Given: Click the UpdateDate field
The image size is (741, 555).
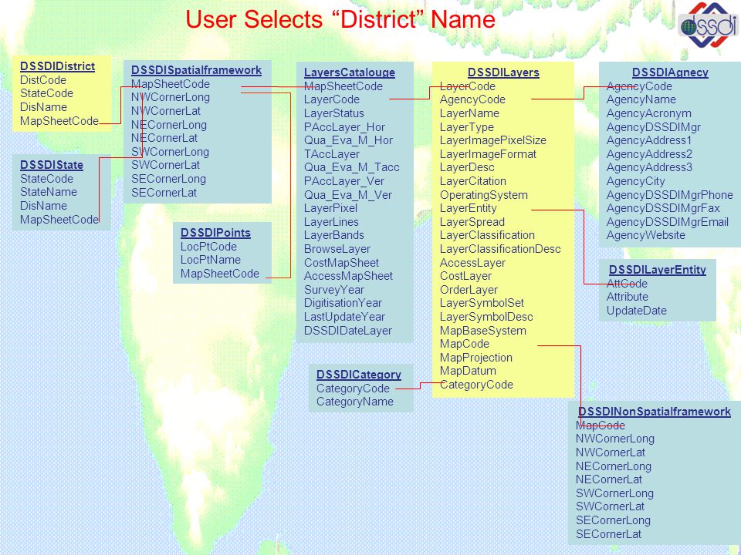Looking at the screenshot, I should (x=637, y=311).
